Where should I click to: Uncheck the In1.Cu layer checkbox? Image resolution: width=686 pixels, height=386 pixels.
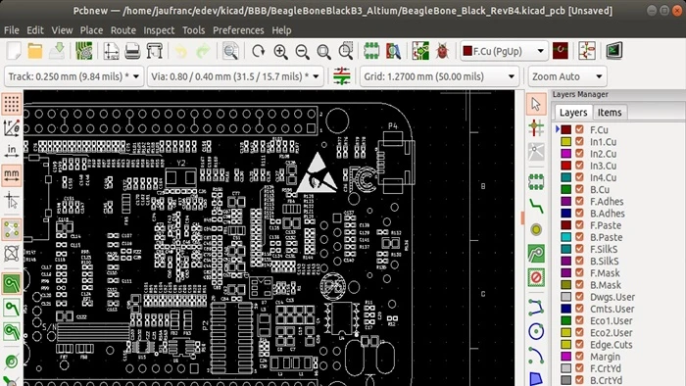(x=580, y=142)
